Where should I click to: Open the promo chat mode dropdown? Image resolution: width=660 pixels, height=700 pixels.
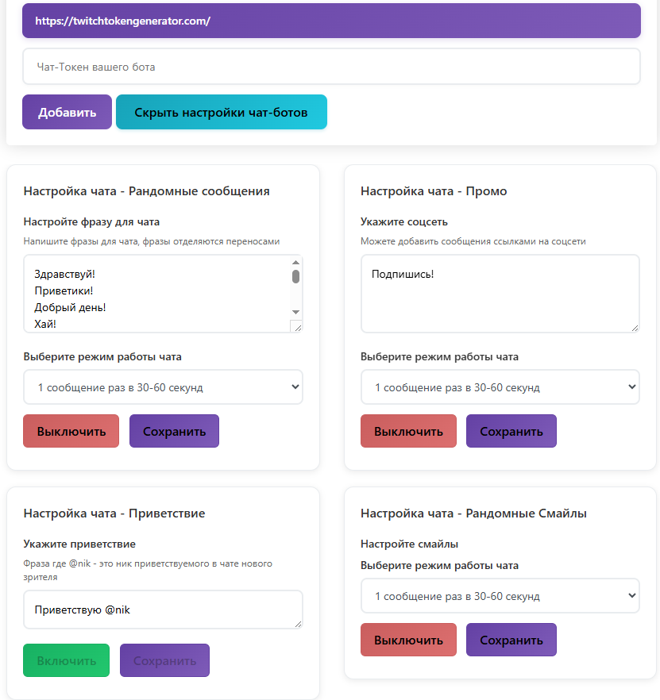tap(500, 387)
